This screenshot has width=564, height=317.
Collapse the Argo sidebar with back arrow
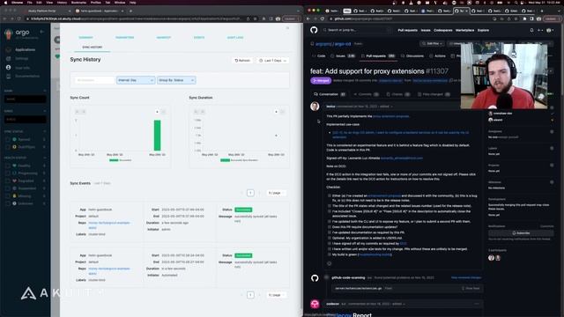(x=41, y=32)
